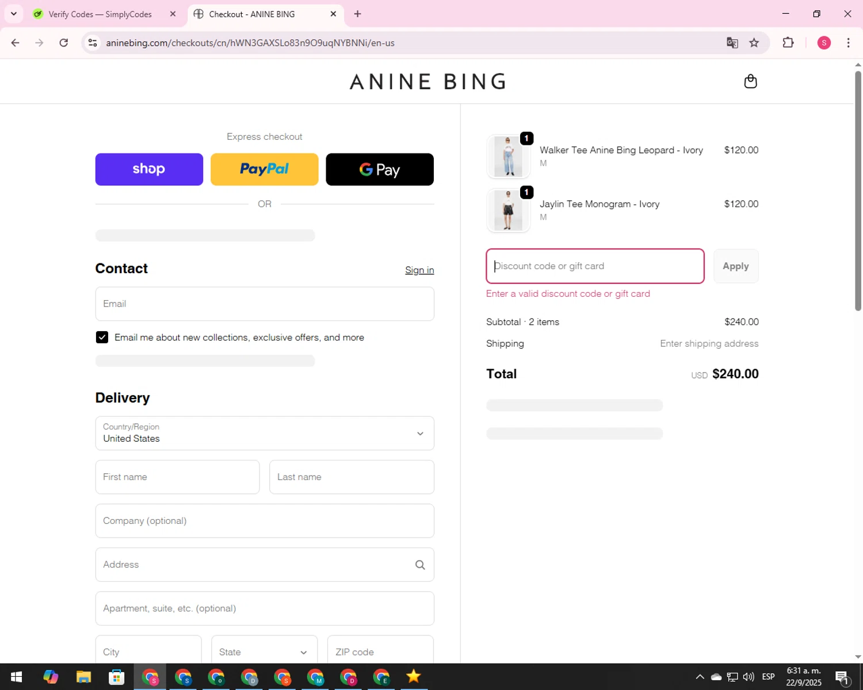Open the shopping bag cart icon

point(750,81)
